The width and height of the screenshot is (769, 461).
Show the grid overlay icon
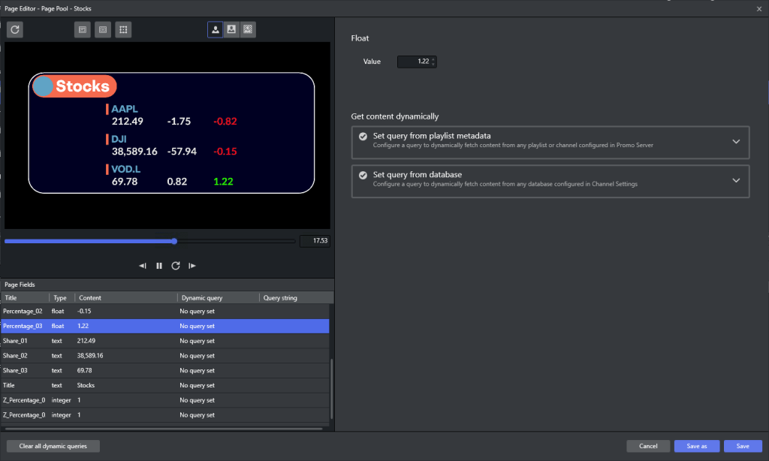click(x=124, y=30)
